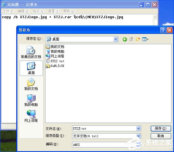Open the 格式 menu in Notepad
The image size is (174, 152).
[x=39, y=11]
